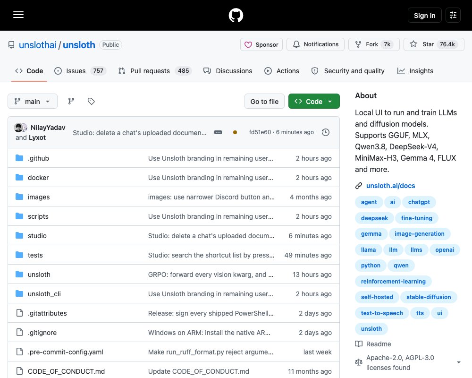Click the Sign in button
Viewport: 472px width, 378px height.
click(424, 16)
